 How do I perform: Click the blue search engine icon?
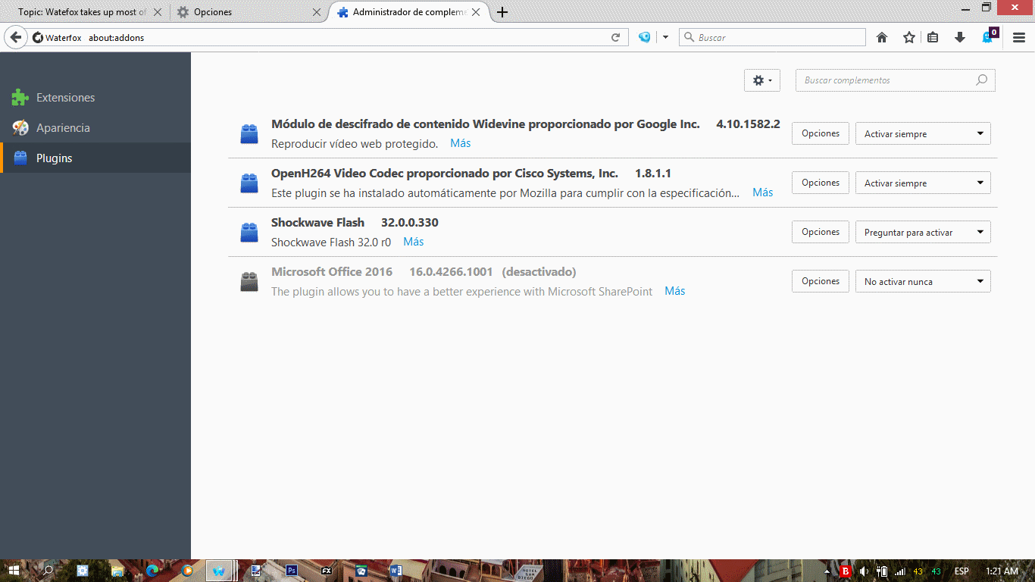pos(644,37)
